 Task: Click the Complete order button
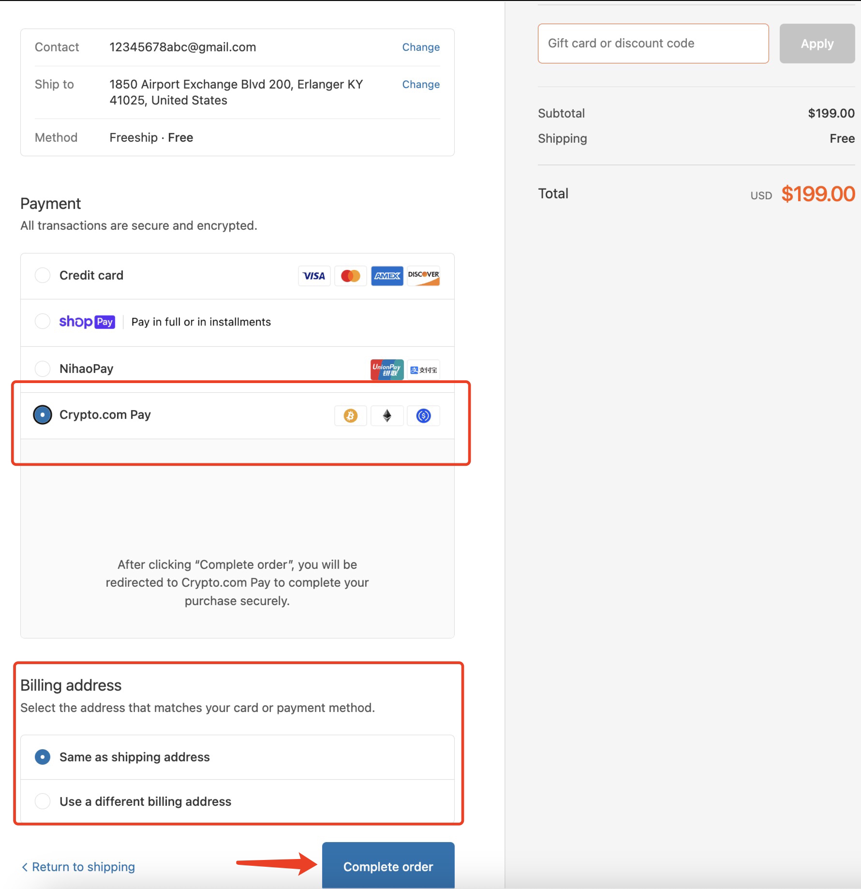pyautogui.click(x=388, y=866)
